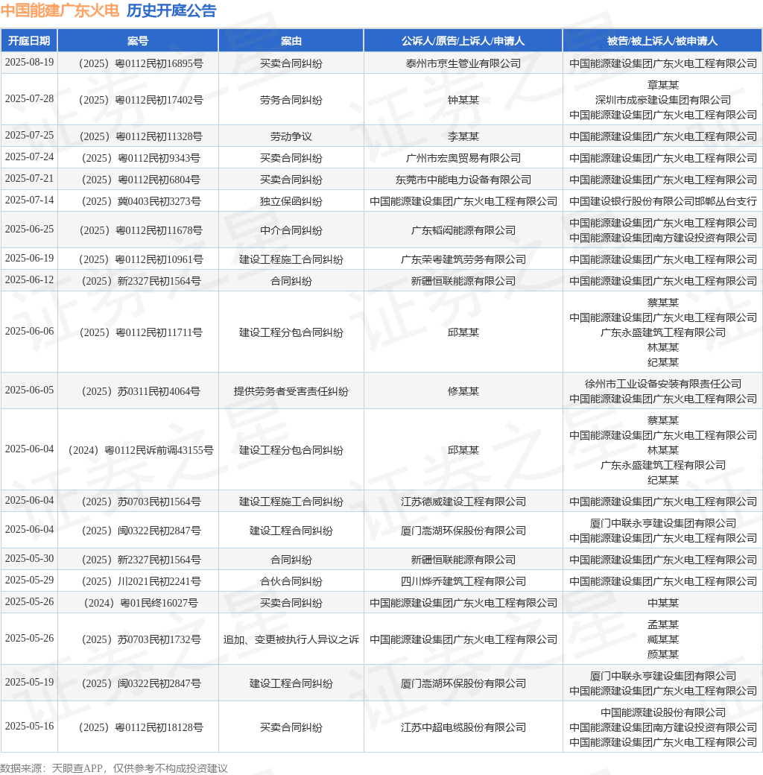This screenshot has width=763, height=775.
Task: Click the date cell 2025-07-14
Action: coord(29,200)
